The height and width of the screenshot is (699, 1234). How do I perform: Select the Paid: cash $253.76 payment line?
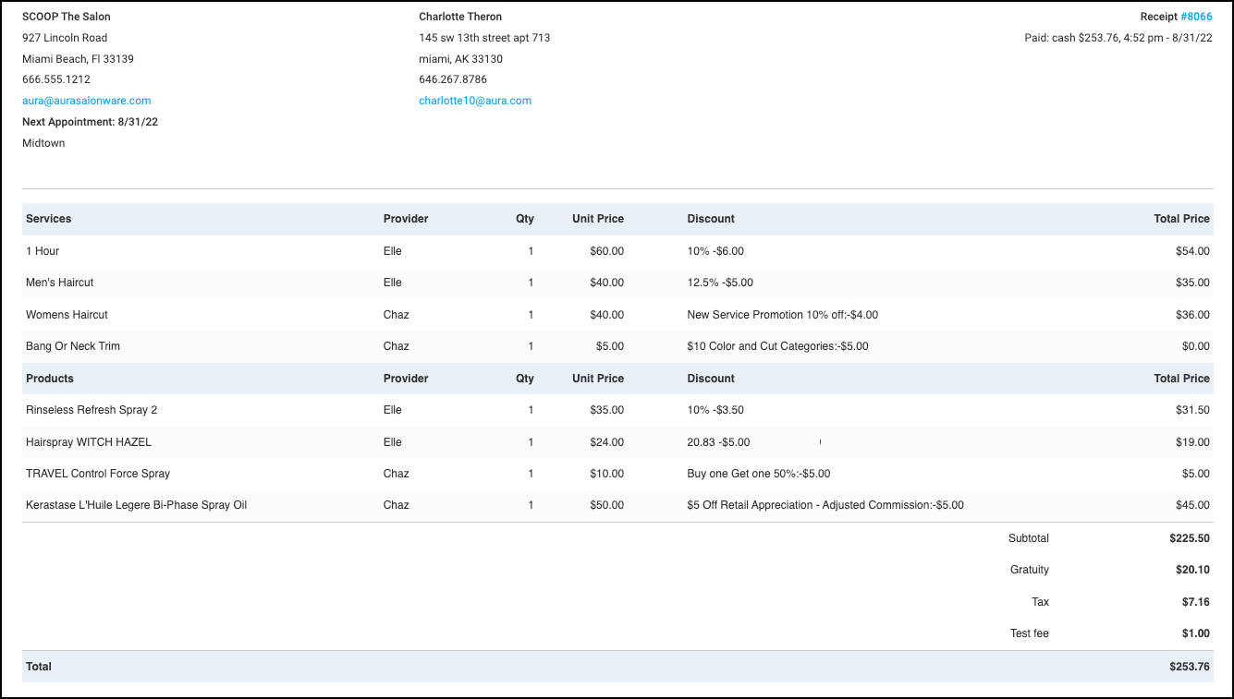pyautogui.click(x=1118, y=38)
